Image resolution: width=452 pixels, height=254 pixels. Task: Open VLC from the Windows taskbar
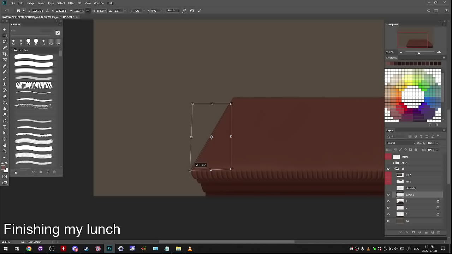tap(190, 249)
